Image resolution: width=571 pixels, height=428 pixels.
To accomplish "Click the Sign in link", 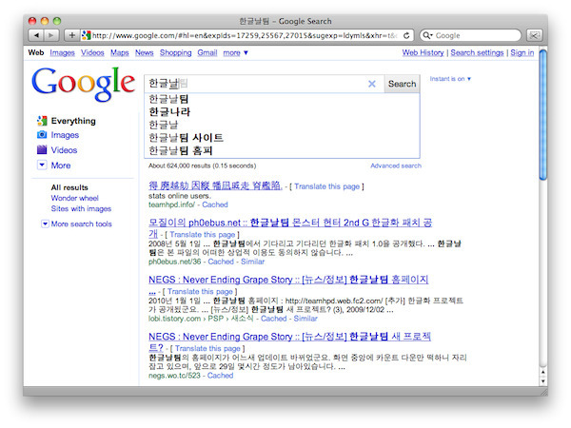I will pyautogui.click(x=522, y=52).
